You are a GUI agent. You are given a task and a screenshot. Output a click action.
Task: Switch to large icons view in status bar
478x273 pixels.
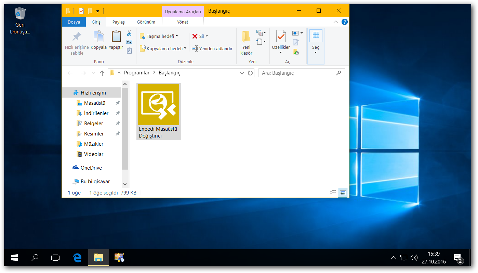pos(343,193)
